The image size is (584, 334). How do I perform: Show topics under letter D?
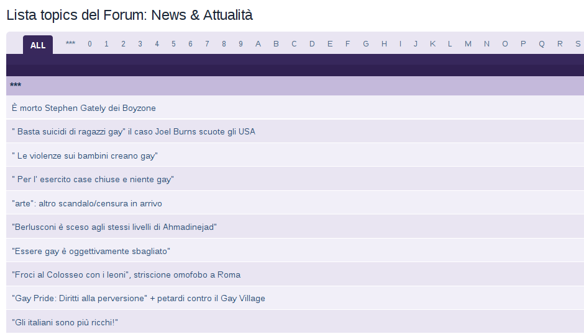(312, 44)
